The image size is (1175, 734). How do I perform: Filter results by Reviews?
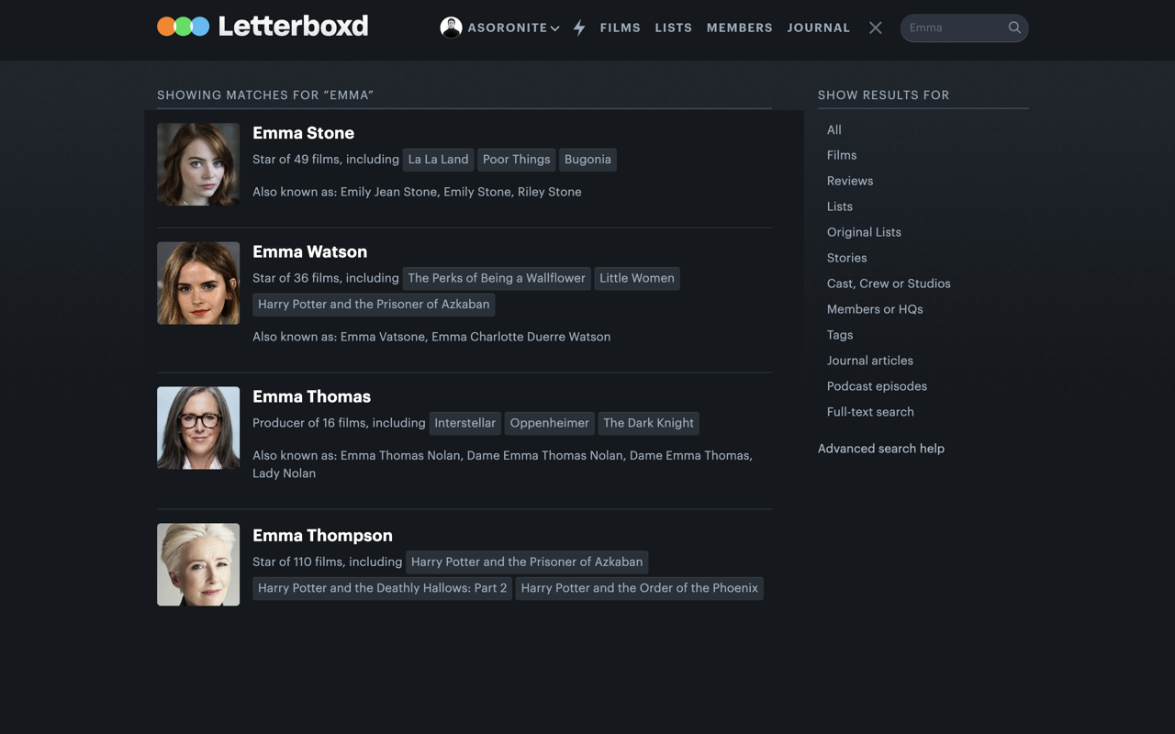click(x=850, y=182)
